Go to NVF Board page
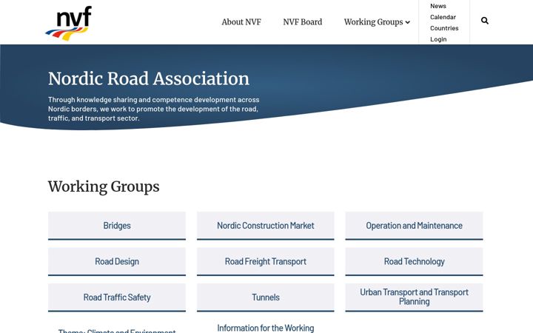 pyautogui.click(x=303, y=22)
